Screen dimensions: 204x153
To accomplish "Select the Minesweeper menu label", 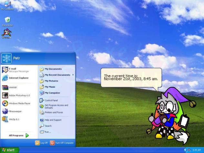I will click(x=15, y=111).
